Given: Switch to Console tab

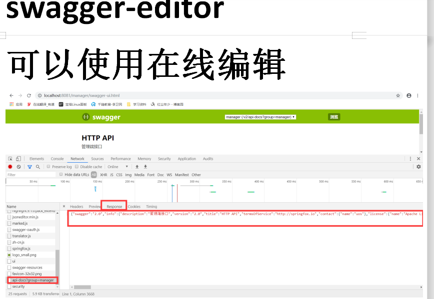Looking at the screenshot, I should click(x=57, y=159).
